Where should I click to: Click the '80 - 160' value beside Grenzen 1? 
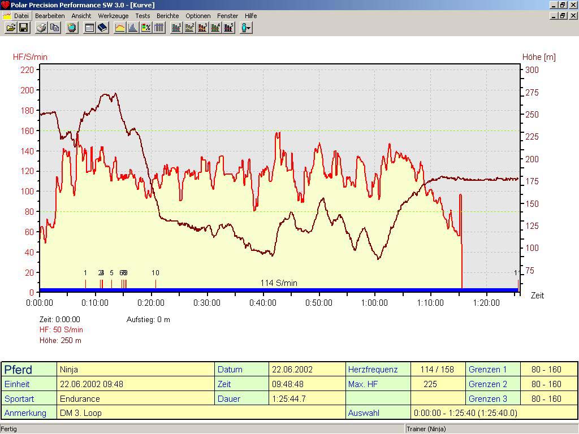547,370
